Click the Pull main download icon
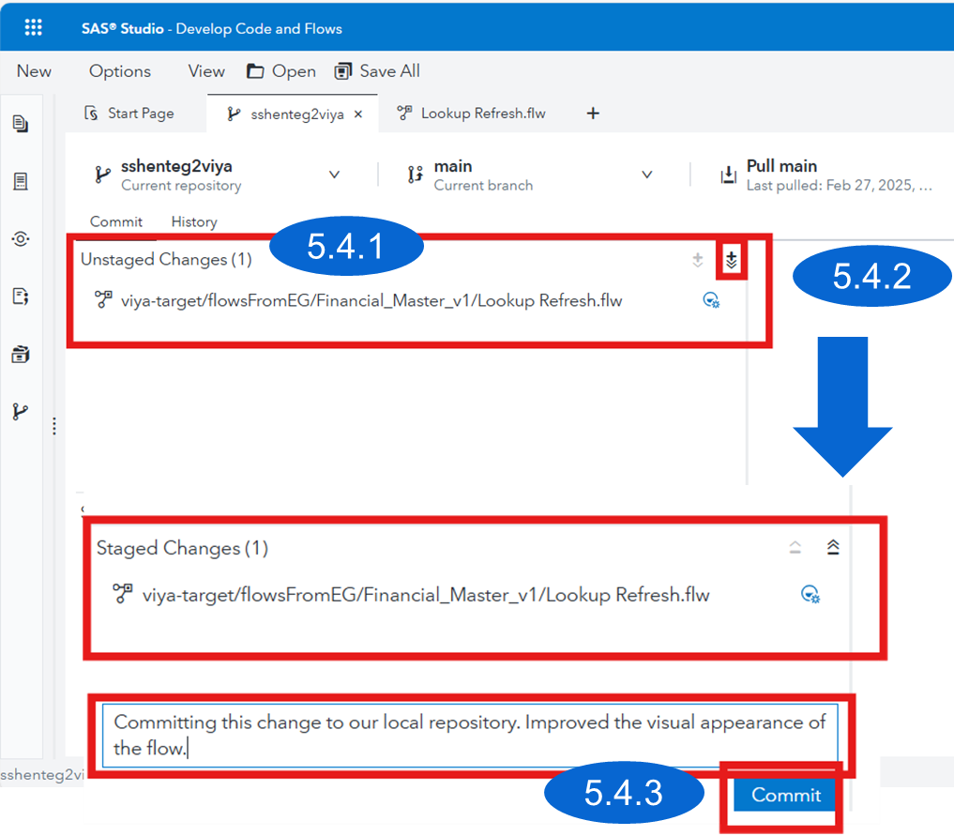The height and width of the screenshot is (836, 954). click(730, 174)
